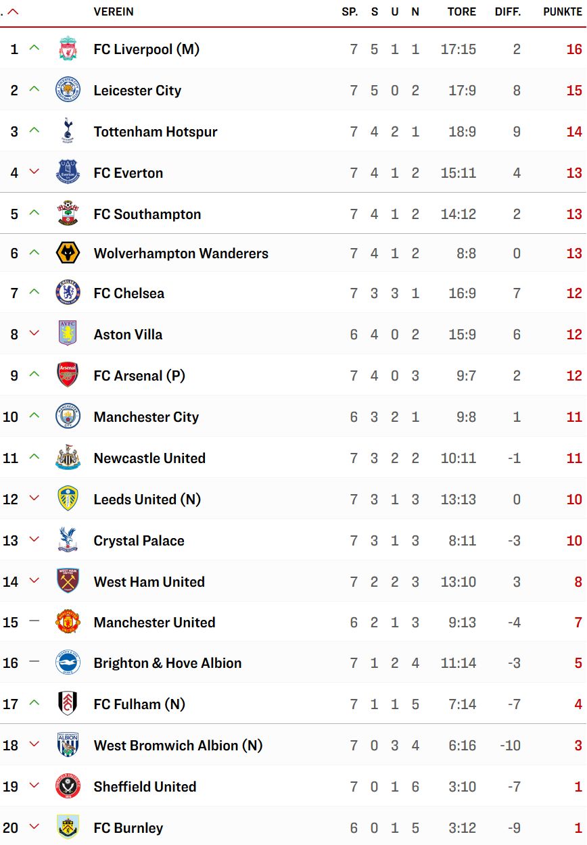
Task: Sort the table by PUNKTE column
Action: point(563,11)
